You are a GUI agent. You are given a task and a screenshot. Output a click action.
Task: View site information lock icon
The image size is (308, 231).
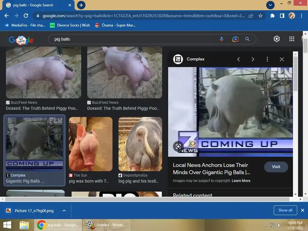point(38,16)
